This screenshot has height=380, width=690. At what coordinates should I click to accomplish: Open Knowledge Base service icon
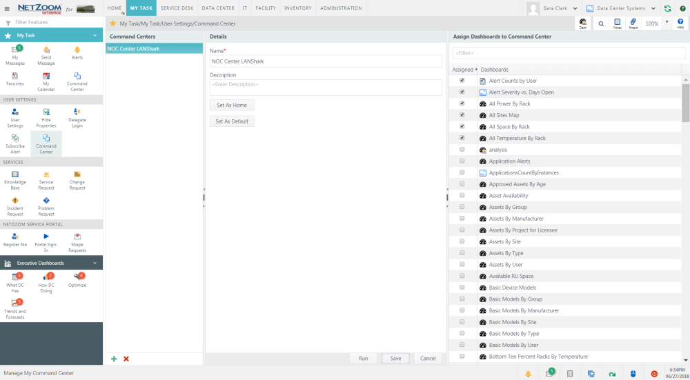(15, 175)
